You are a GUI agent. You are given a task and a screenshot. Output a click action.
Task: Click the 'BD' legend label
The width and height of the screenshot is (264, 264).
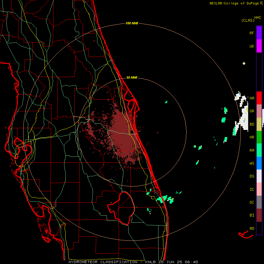click(x=252, y=124)
